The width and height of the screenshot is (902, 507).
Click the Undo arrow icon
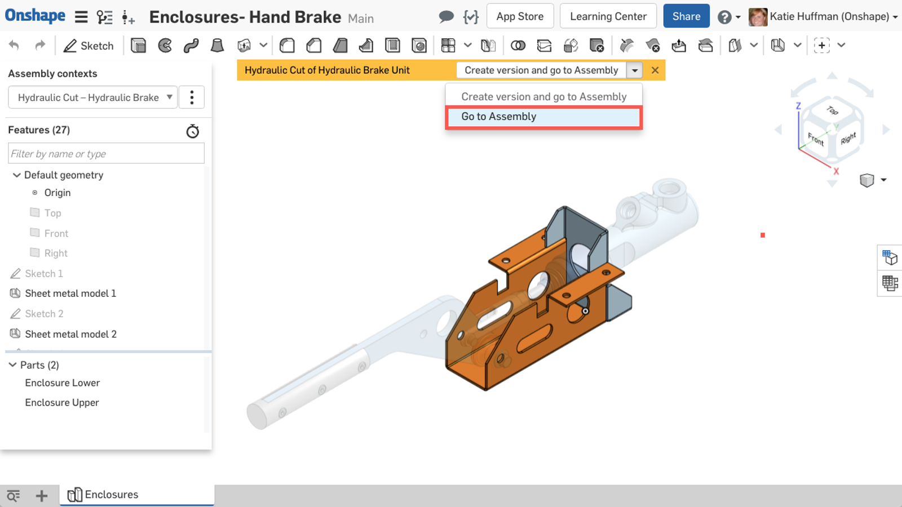coord(14,46)
